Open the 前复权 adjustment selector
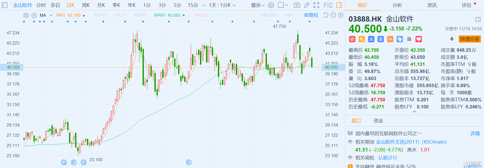 click(x=311, y=15)
